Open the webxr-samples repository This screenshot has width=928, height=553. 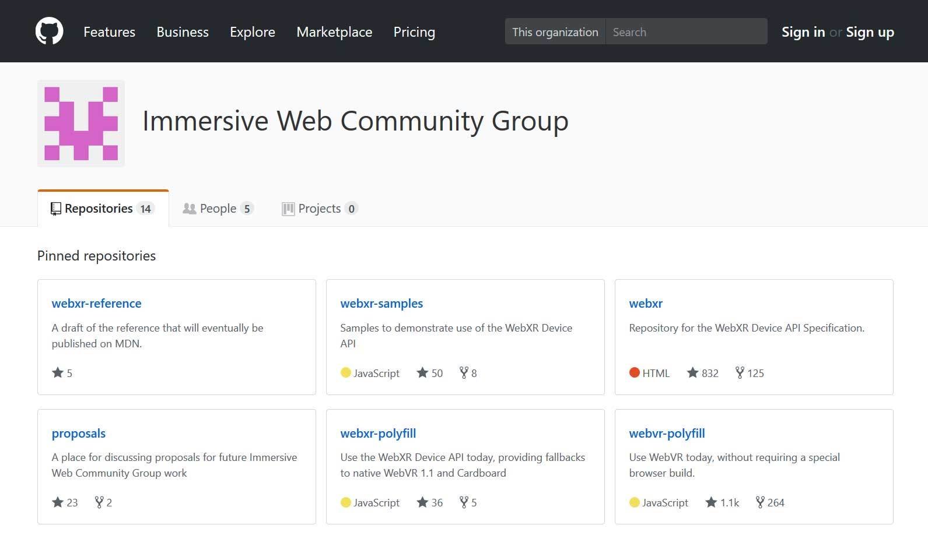(x=381, y=303)
